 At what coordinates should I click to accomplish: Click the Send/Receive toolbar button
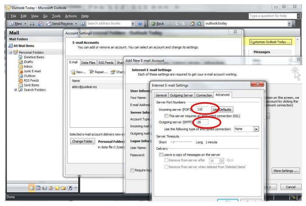pos(60,24)
